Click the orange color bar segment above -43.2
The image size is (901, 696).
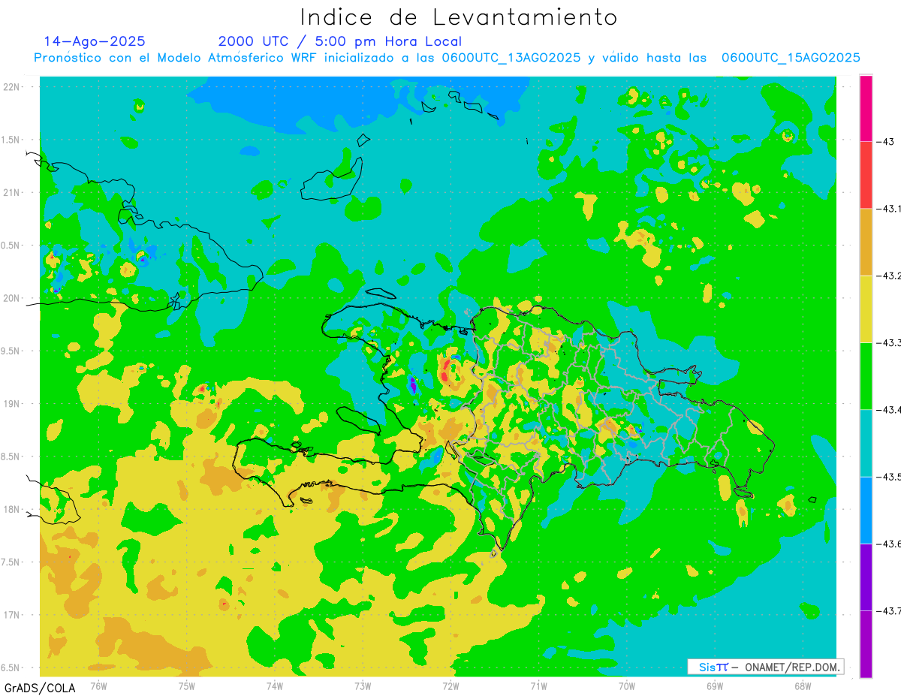tap(866, 242)
